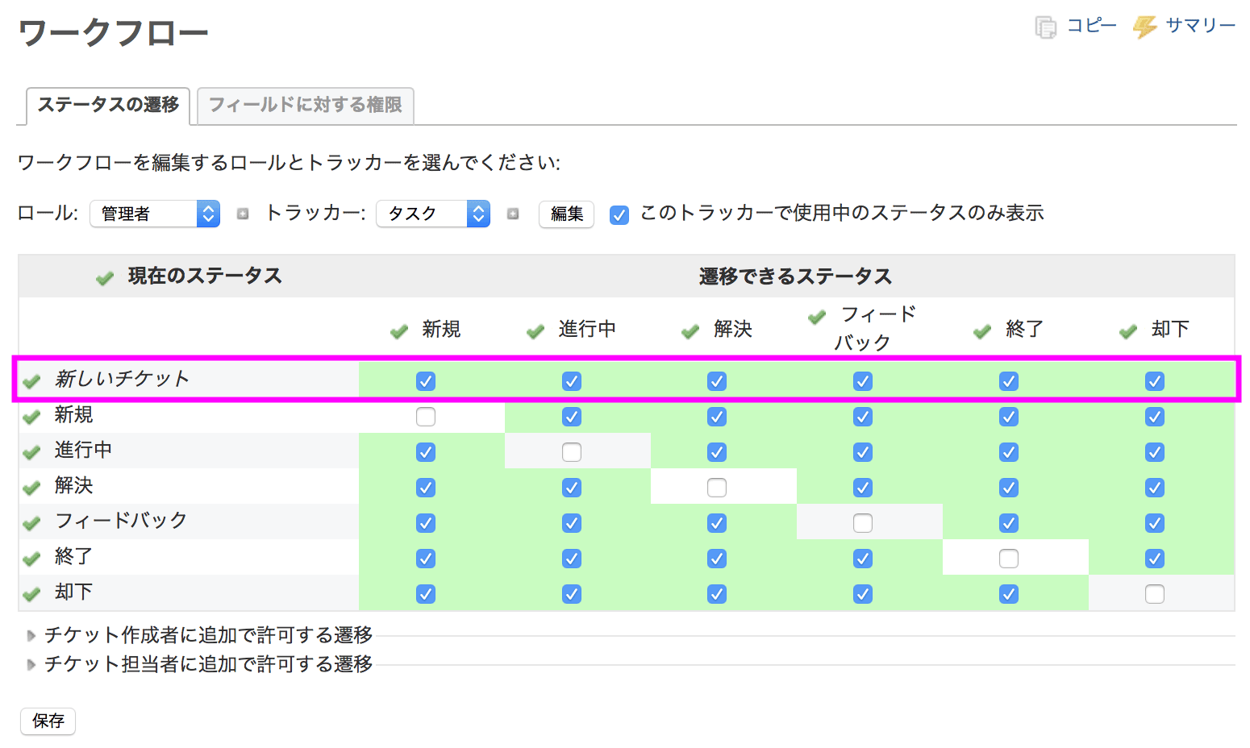Open the サマリー link
The image size is (1250, 748).
coord(1200,26)
